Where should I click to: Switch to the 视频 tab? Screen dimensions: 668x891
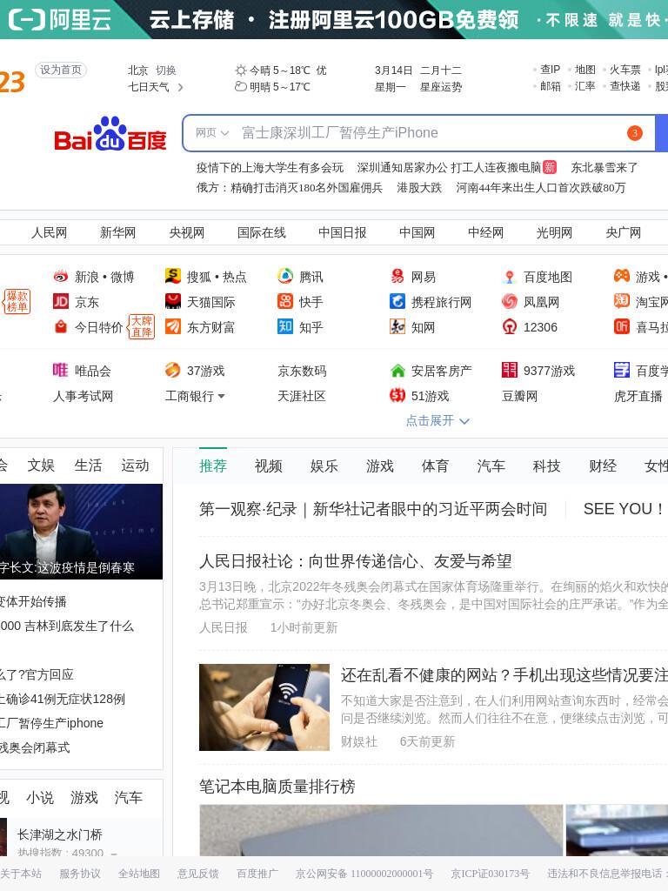[x=269, y=466]
